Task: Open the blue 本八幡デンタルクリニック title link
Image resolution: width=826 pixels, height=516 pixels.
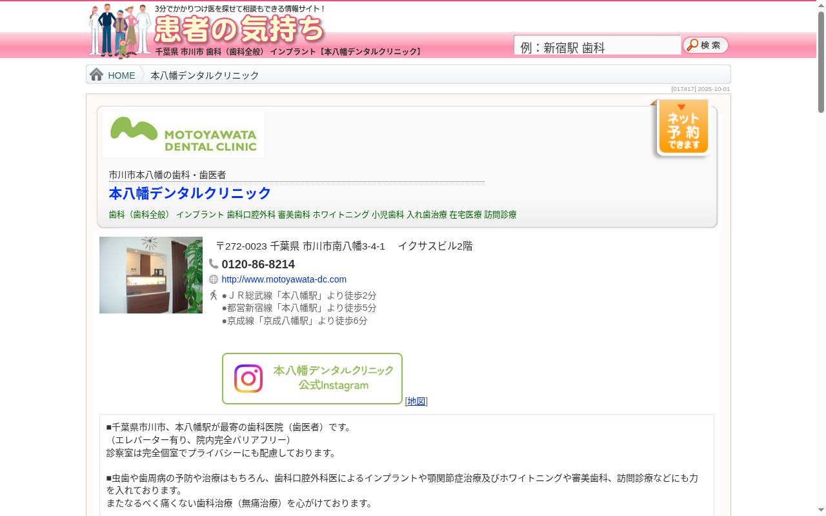Action: pos(190,193)
